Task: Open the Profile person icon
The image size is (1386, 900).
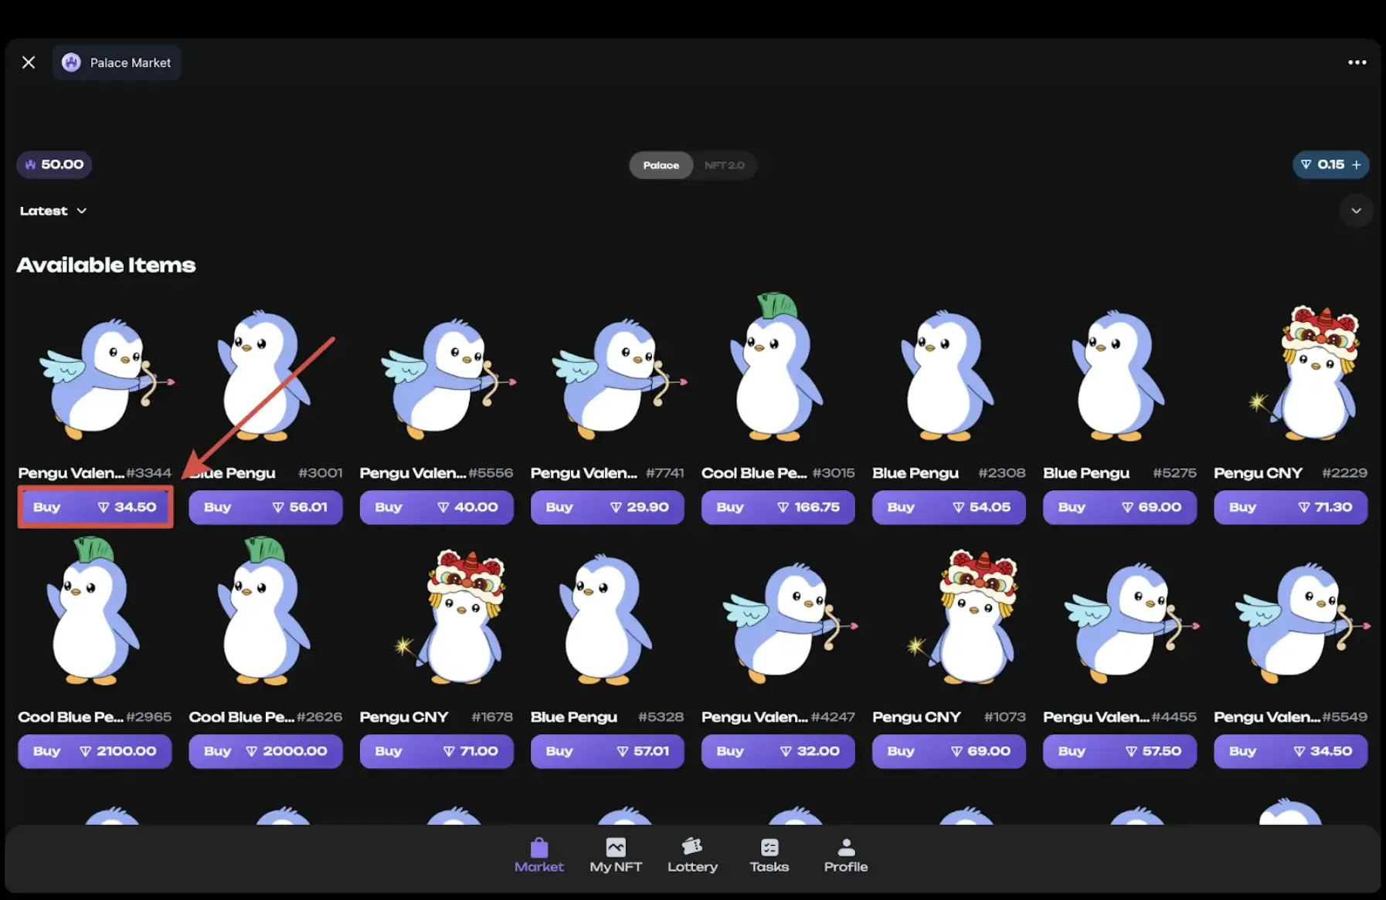Action: (845, 846)
